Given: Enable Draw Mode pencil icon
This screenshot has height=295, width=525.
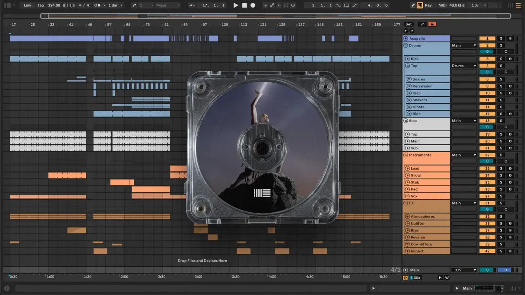Looking at the screenshot, I should pyautogui.click(x=413, y=5).
